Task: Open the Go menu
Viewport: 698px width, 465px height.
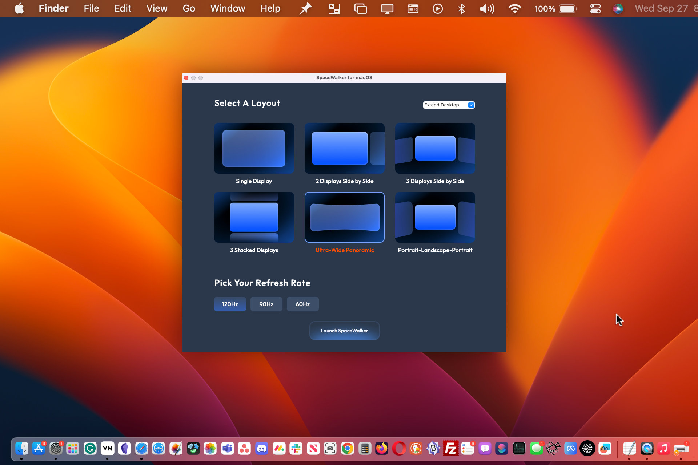Action: tap(189, 8)
